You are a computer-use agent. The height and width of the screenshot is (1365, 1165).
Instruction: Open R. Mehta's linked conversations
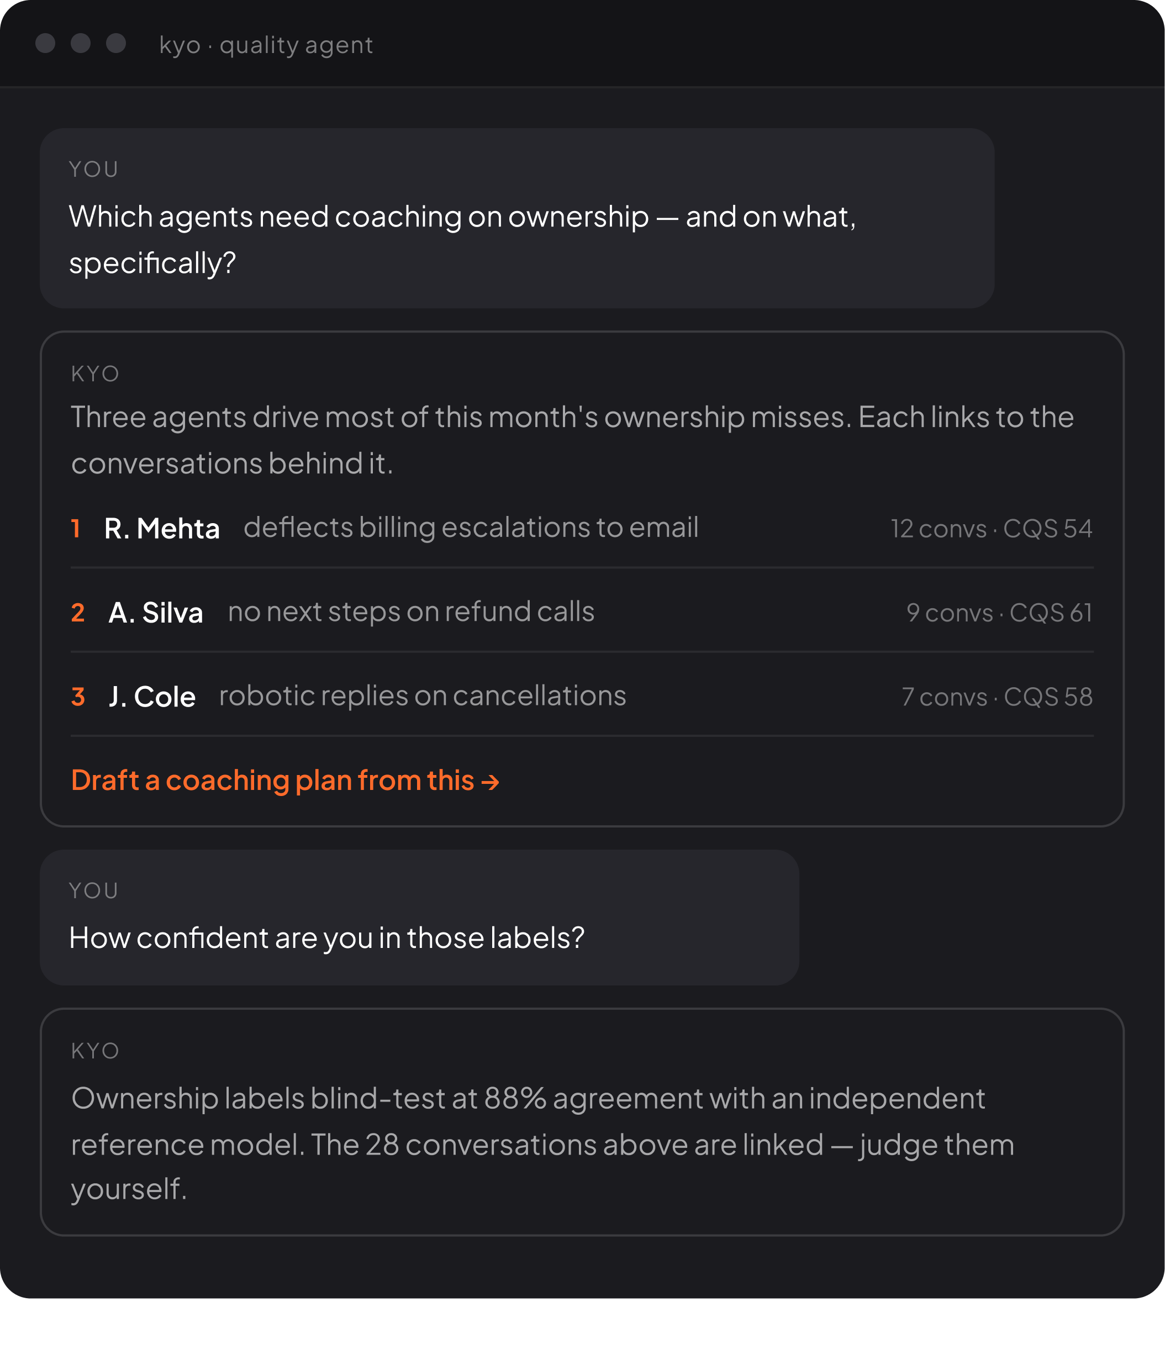162,528
